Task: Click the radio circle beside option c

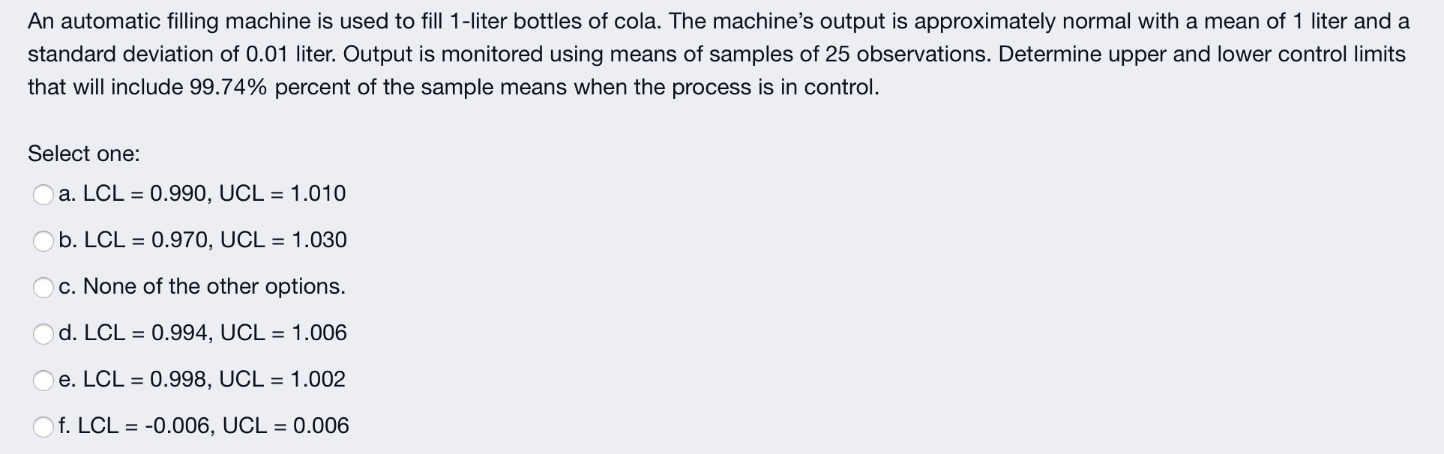Action: 44,287
